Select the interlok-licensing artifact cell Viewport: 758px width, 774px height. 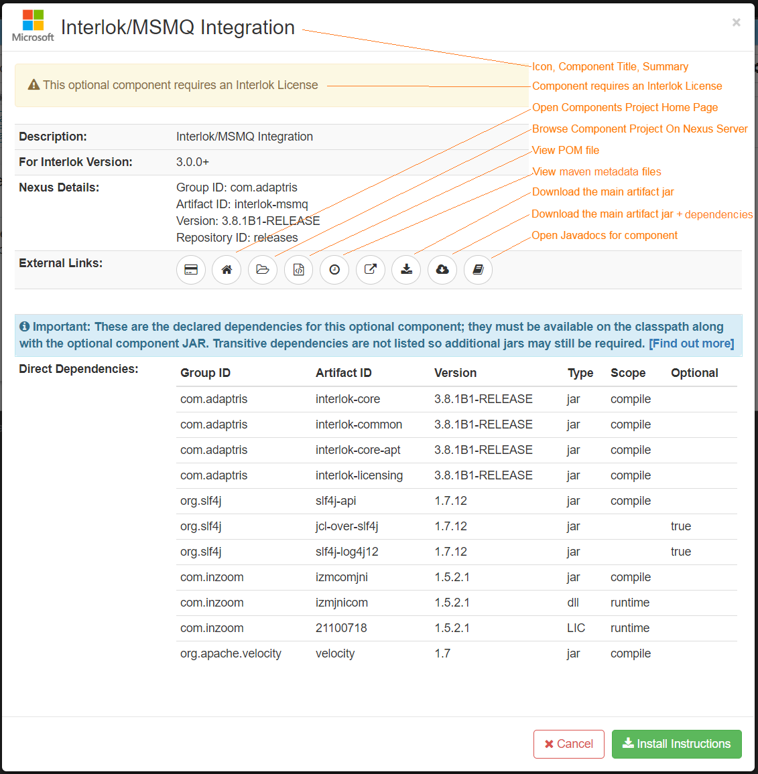[359, 475]
